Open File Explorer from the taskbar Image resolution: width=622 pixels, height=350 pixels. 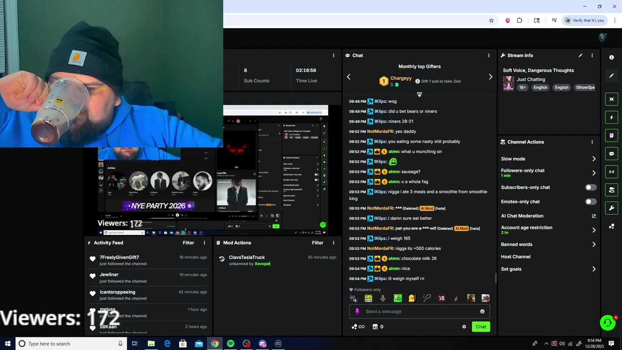point(151,344)
